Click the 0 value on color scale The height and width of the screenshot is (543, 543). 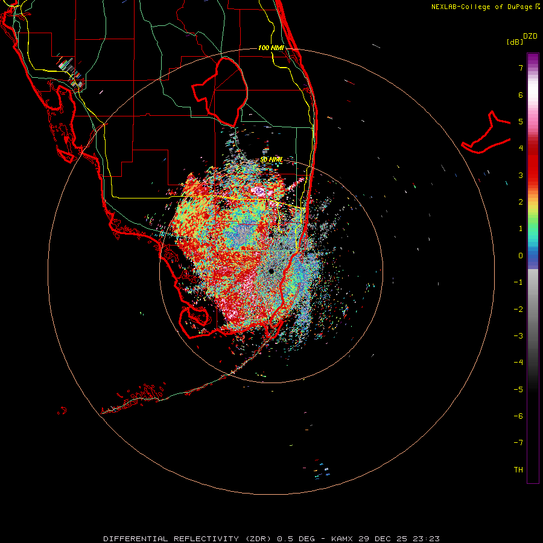(521, 256)
